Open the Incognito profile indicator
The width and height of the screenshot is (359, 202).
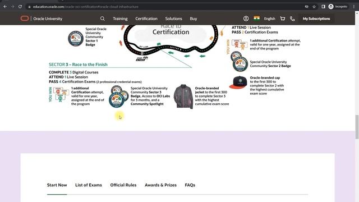(x=338, y=7)
